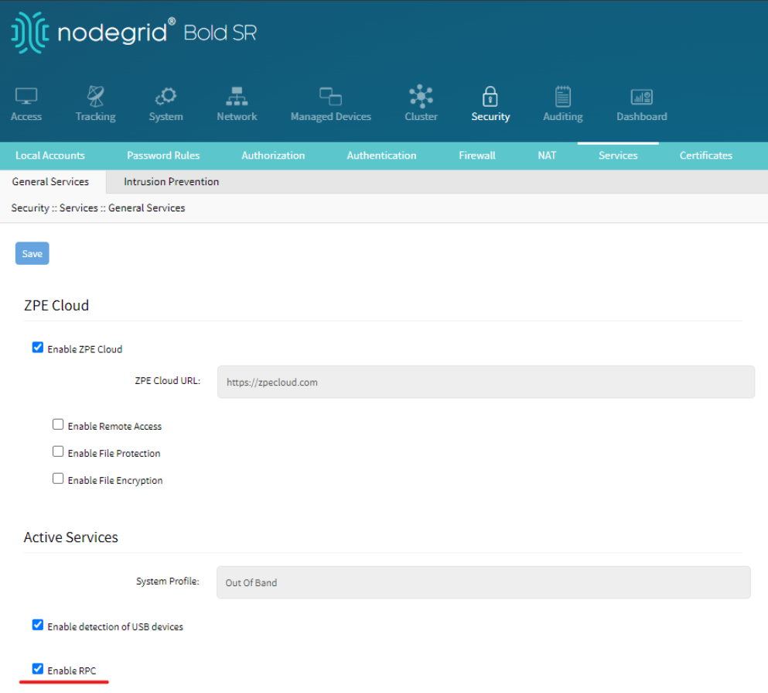Open the Network topology icon

(237, 96)
